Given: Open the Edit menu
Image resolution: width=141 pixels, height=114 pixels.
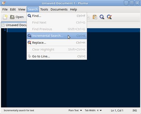Looking at the screenshot, I should pos(13,10).
